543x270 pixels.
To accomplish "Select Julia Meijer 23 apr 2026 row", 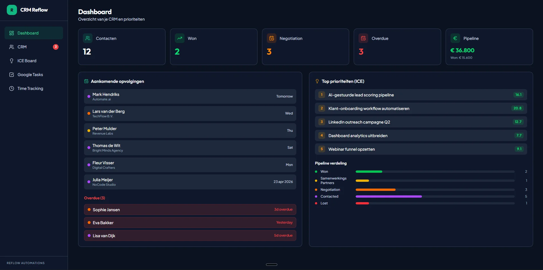I will [x=190, y=182].
